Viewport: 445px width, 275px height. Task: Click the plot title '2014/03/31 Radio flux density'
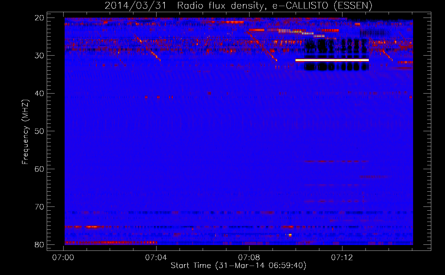184,5
